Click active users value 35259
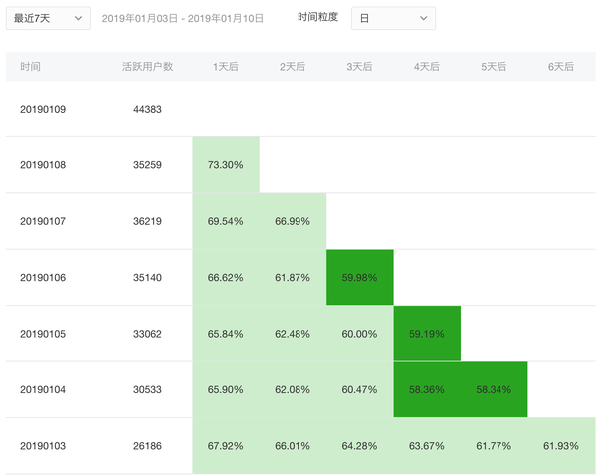The image size is (597, 475). tap(147, 165)
